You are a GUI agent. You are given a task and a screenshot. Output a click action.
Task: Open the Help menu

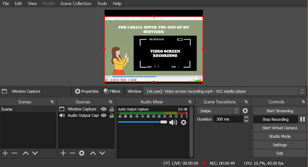(117, 4)
